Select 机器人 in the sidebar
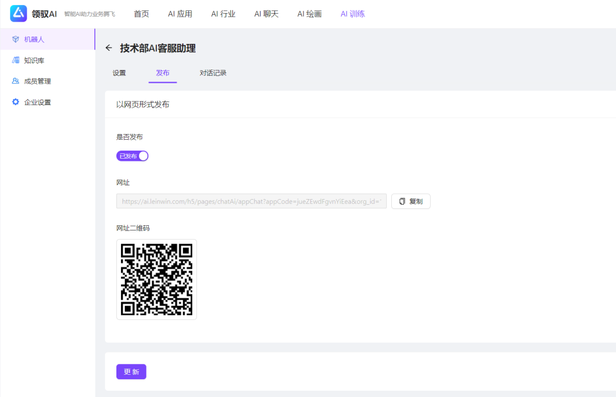This screenshot has width=616, height=397. [47, 39]
